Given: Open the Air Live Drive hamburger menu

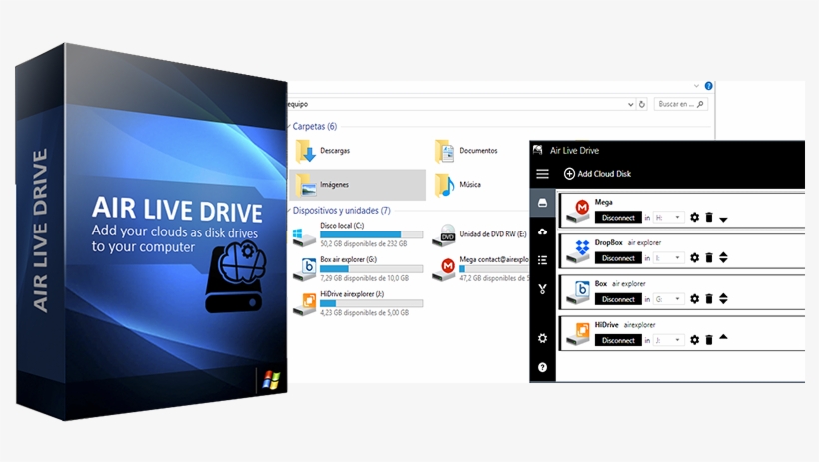Looking at the screenshot, I should 542,174.
